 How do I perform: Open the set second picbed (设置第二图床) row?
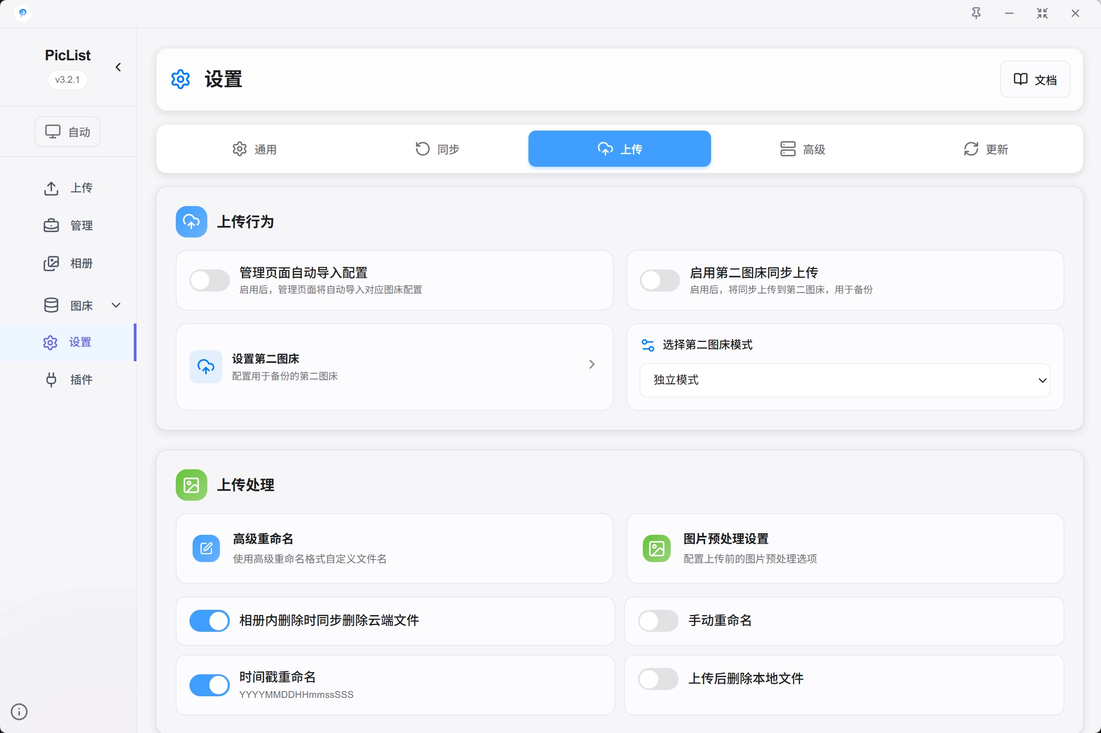pos(394,366)
